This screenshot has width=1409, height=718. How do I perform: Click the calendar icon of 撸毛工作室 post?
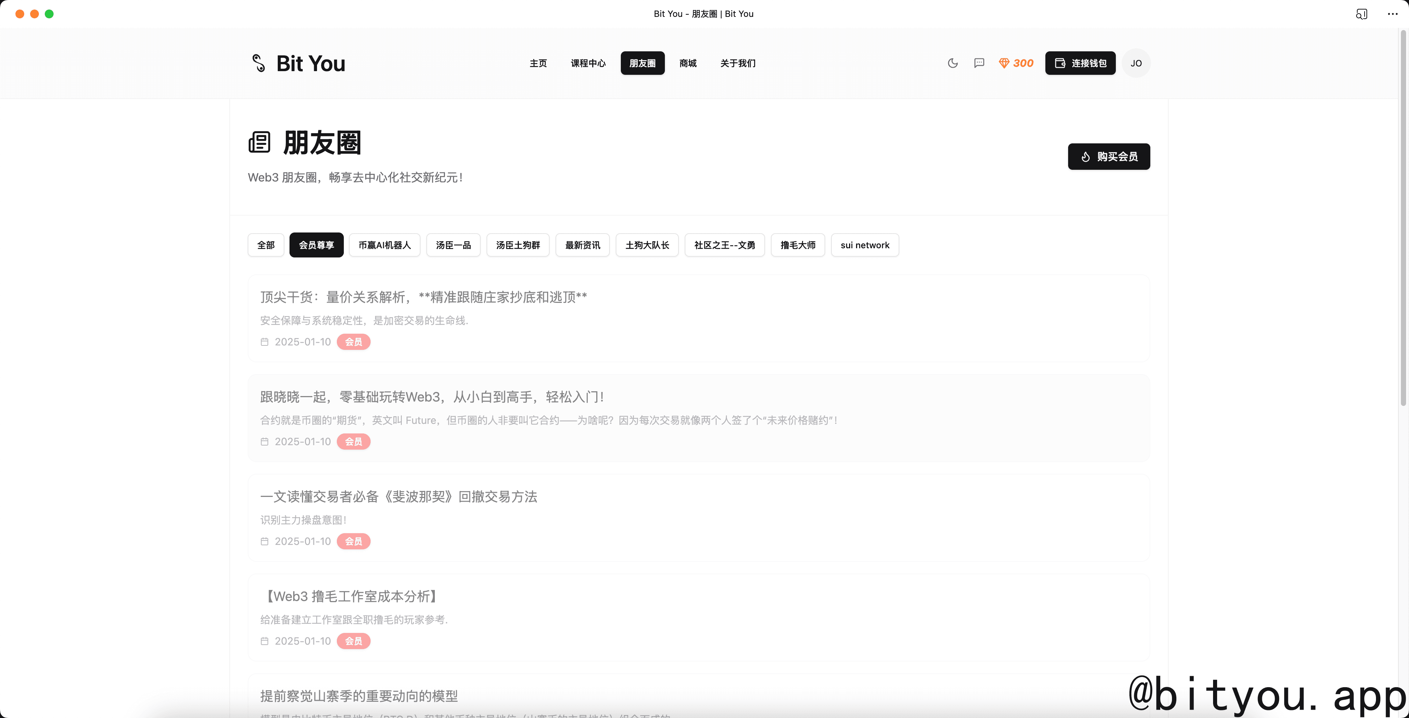point(265,641)
